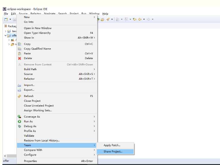The image size is (220, 165).
Task: Select the Package Explorer tab
Action: (10, 26)
